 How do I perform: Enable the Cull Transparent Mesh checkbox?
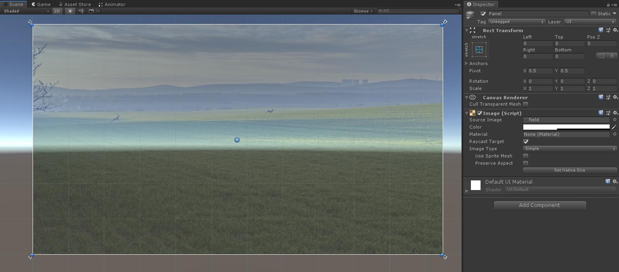point(526,104)
